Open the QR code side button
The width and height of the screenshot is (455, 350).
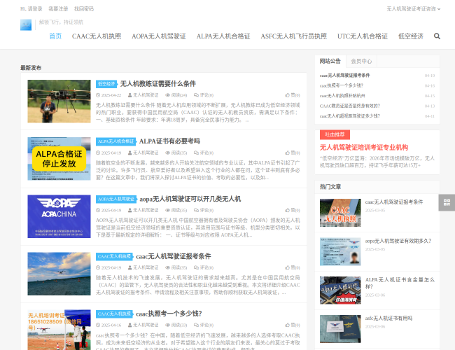[447, 202]
